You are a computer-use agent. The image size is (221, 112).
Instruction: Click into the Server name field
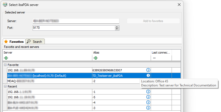pos(76,21)
